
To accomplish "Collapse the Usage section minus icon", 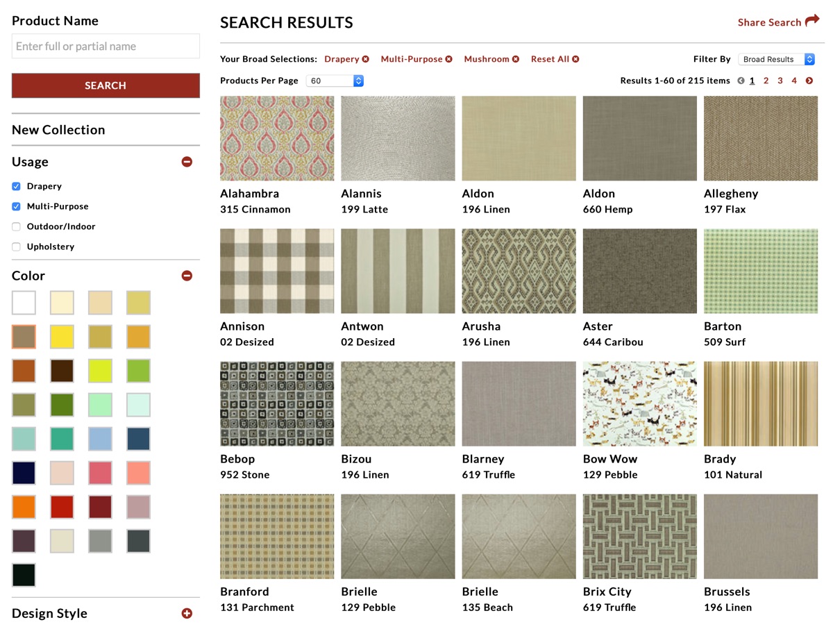I will point(187,162).
